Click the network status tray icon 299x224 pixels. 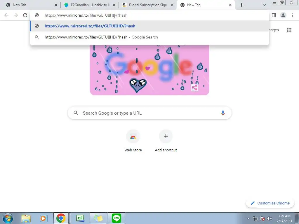(255, 218)
